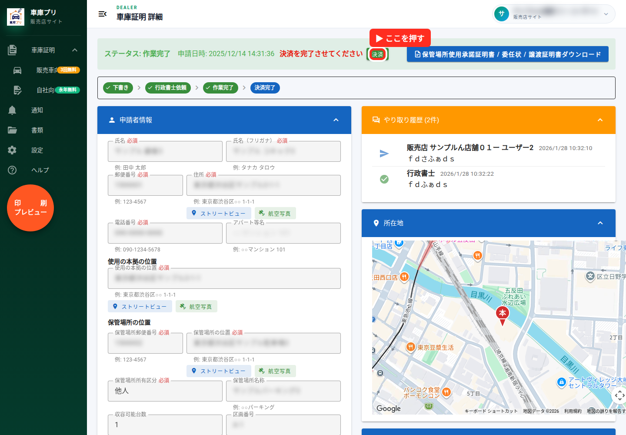Click the 設定 gear icon
Screen dimensions: 626x435
click(12, 150)
